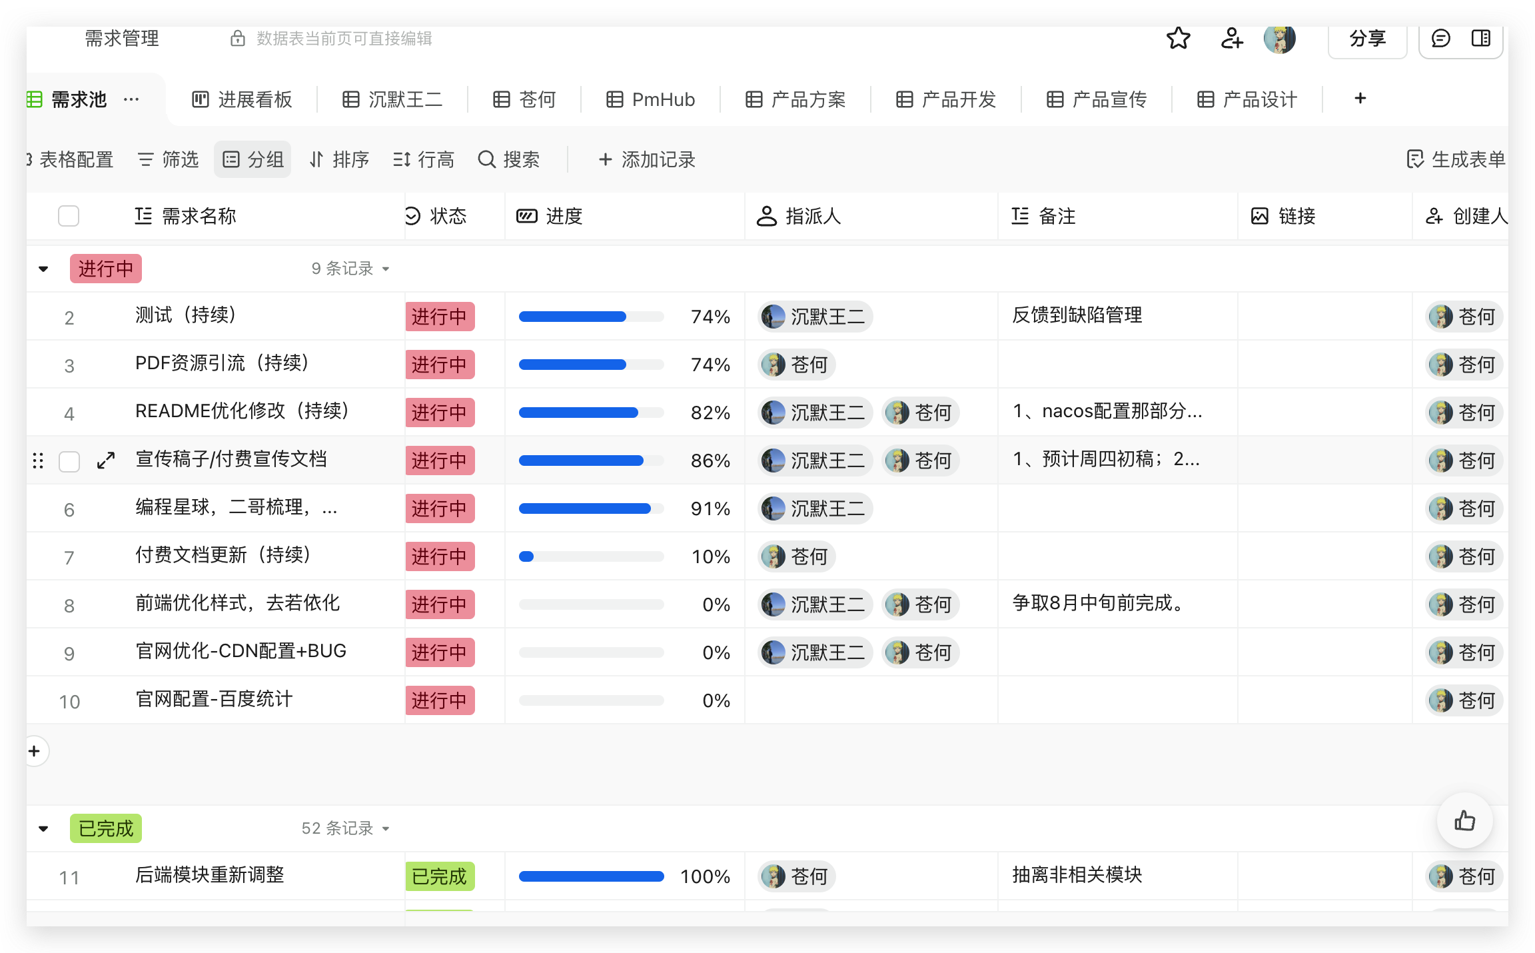Screen dimensions: 1535x953
Task: Click the plus icon to add new view
Action: (1360, 99)
